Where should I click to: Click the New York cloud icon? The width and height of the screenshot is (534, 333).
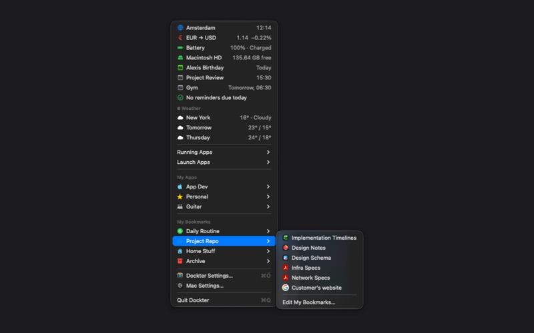180,118
